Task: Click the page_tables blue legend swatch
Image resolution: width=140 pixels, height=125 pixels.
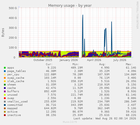Action: coord(5,71)
